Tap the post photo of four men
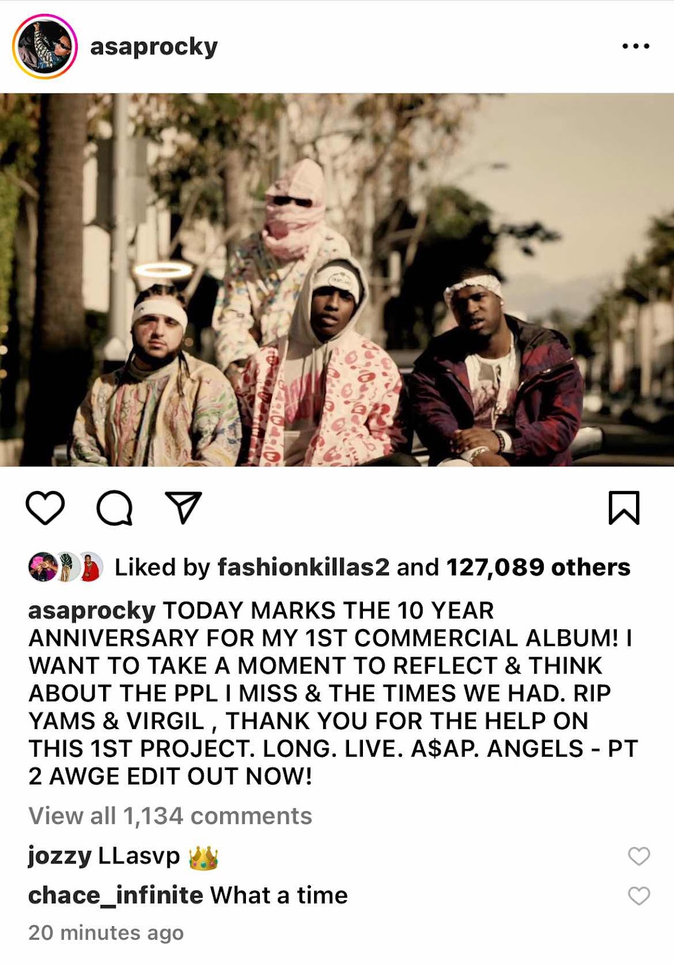The height and width of the screenshot is (964, 674). coord(337,280)
